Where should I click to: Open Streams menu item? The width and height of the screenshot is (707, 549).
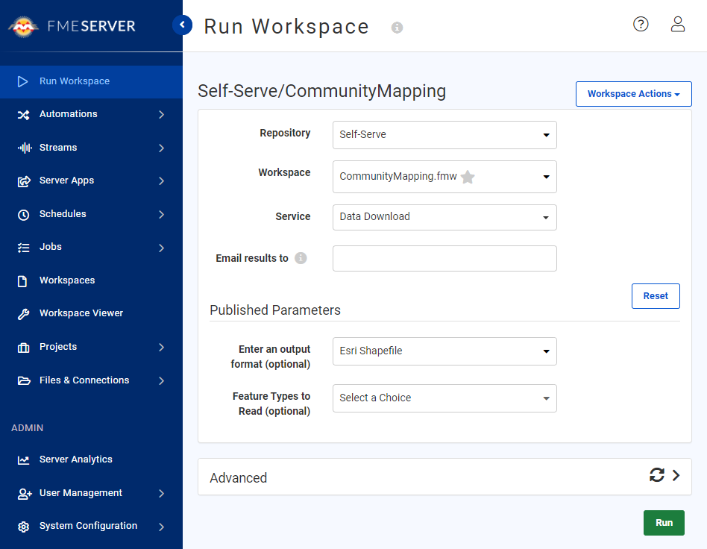(91, 148)
